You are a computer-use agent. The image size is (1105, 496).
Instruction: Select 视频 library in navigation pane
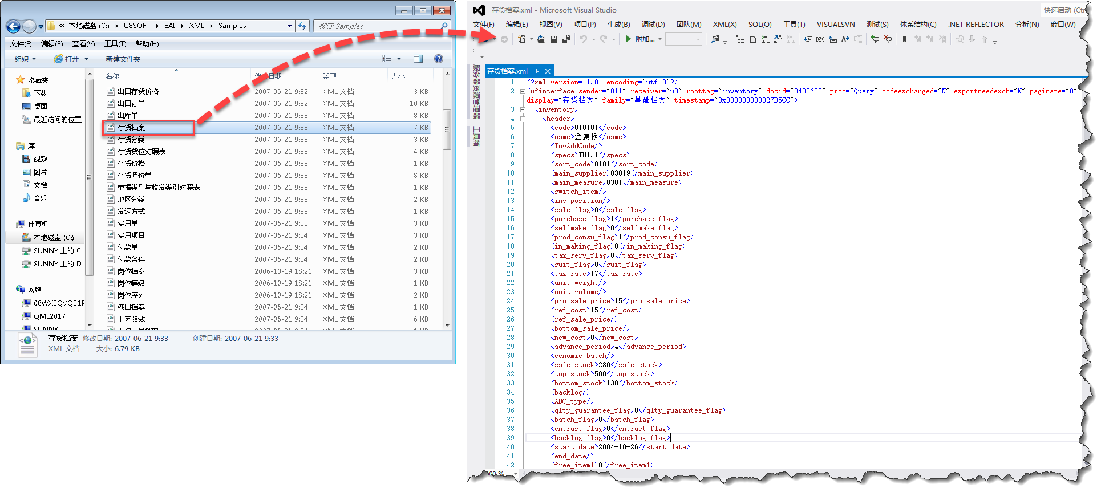pyautogui.click(x=35, y=158)
